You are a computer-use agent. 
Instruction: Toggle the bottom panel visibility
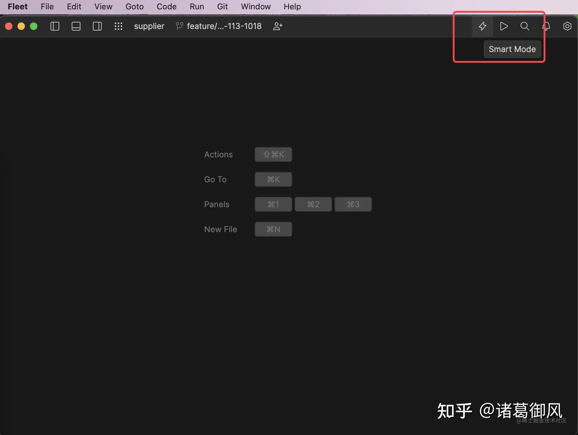(76, 26)
